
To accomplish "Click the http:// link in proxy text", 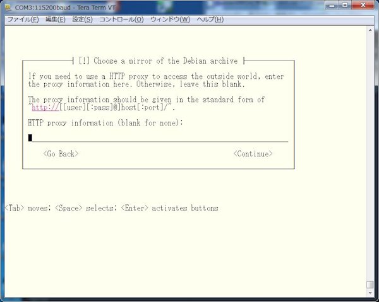I will pos(45,107).
